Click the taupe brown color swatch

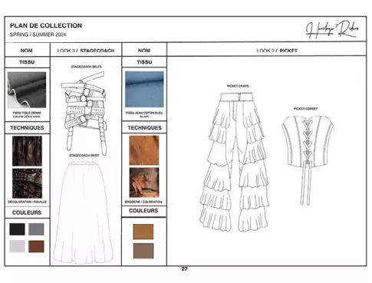(x=143, y=251)
